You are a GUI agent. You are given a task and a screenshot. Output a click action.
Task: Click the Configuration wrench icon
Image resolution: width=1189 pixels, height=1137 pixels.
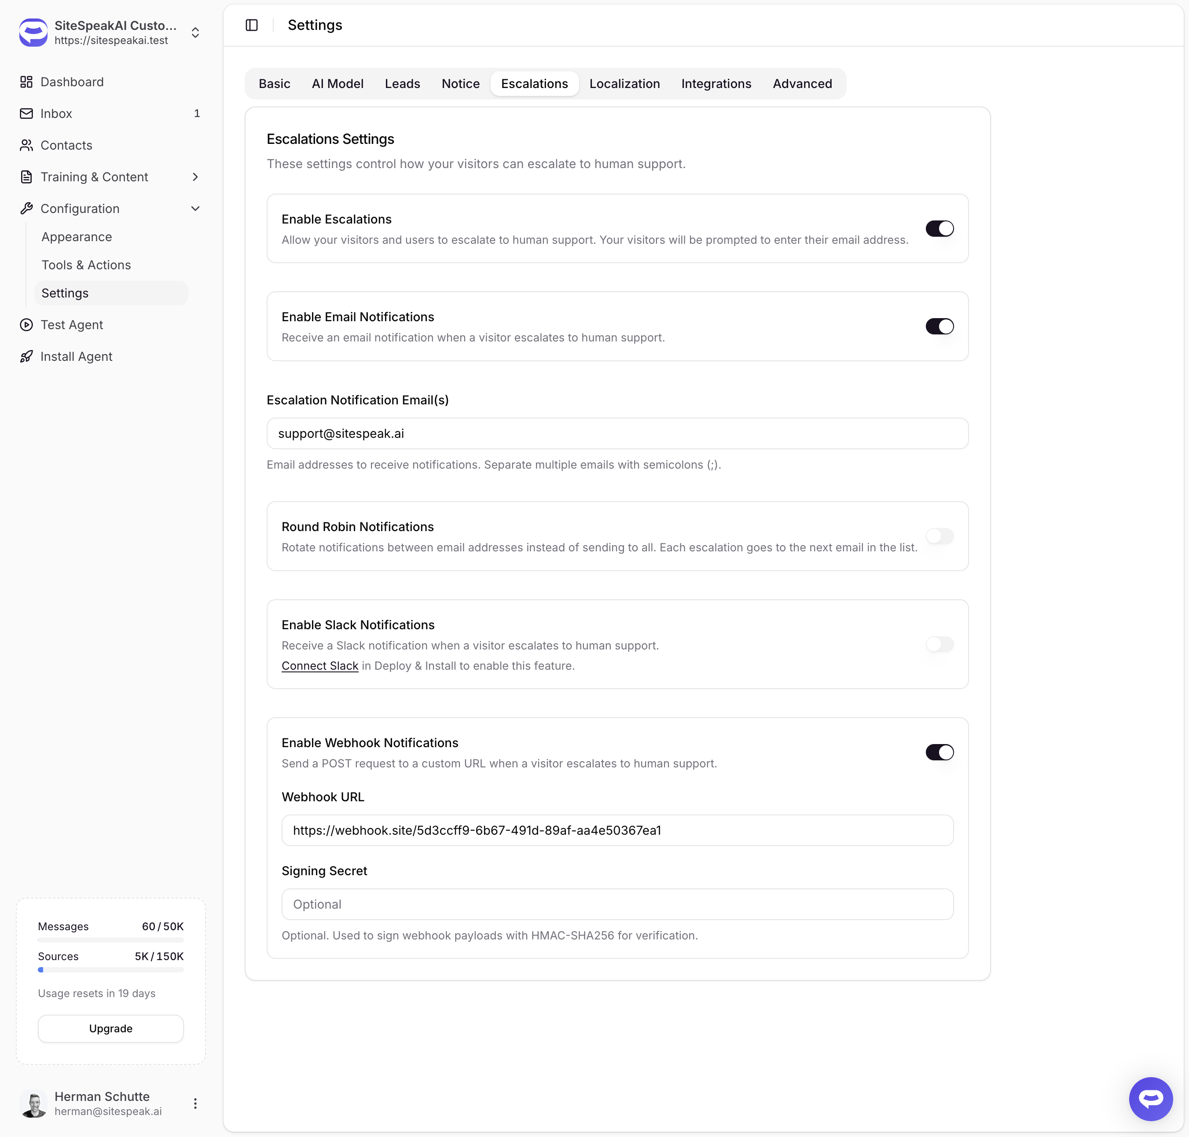point(26,209)
